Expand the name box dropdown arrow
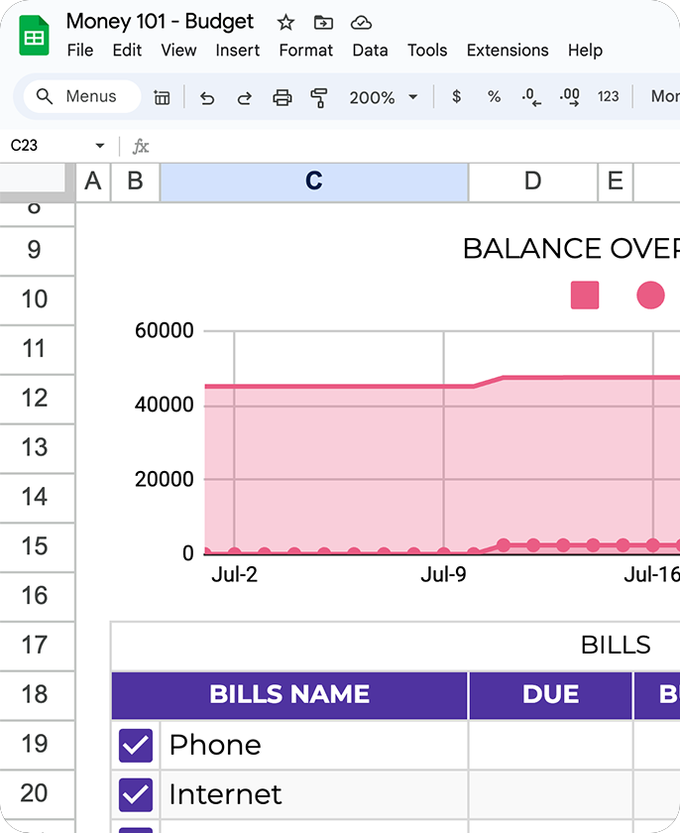This screenshot has height=833, width=680. pos(99,146)
